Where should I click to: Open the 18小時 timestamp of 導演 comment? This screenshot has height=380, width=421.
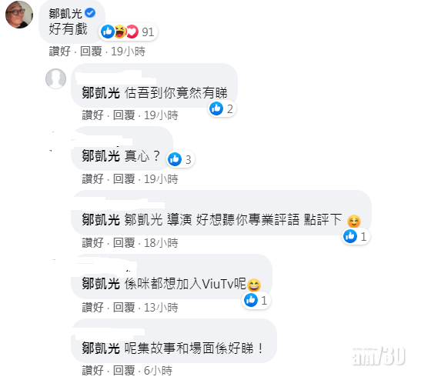pos(161,243)
